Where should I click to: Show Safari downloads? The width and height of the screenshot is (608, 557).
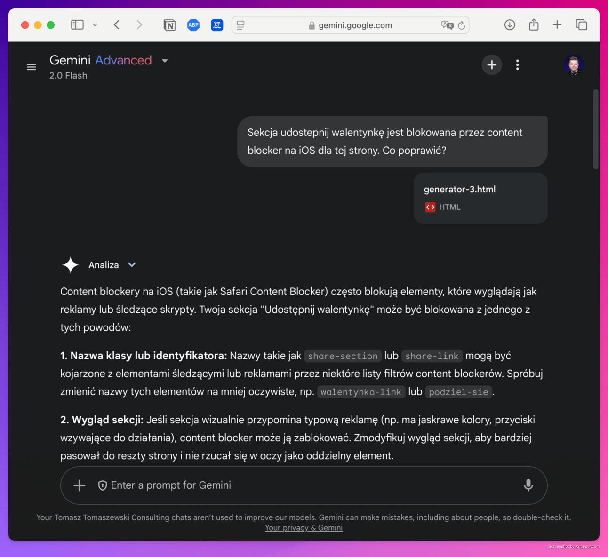(x=510, y=25)
